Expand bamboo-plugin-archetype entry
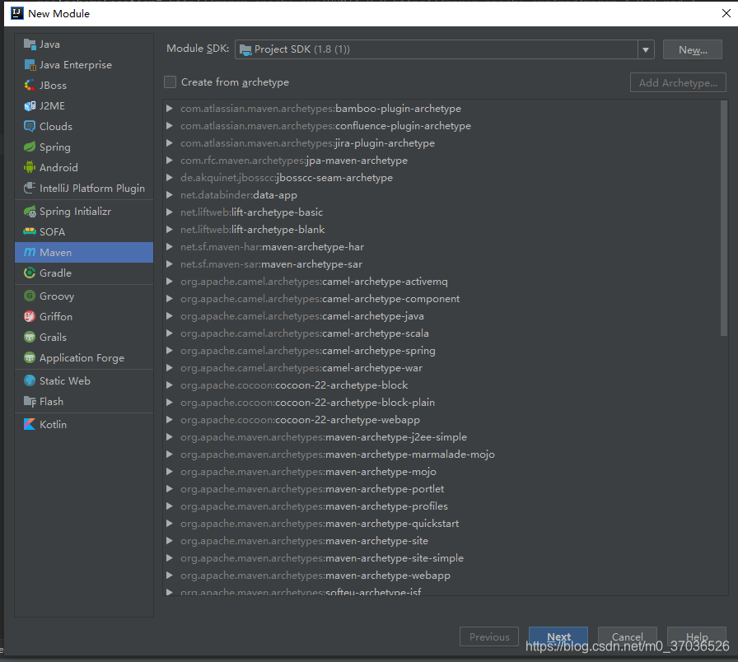This screenshot has width=738, height=662. click(170, 109)
